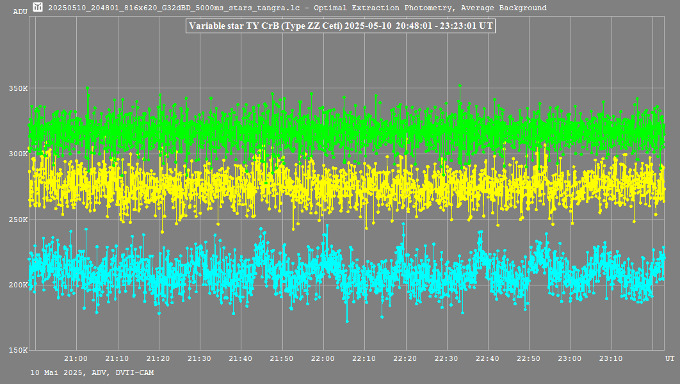Image resolution: width=680 pixels, height=384 pixels.
Task: Select the 'Variable star TY CrB' title box
Action: tap(340, 26)
